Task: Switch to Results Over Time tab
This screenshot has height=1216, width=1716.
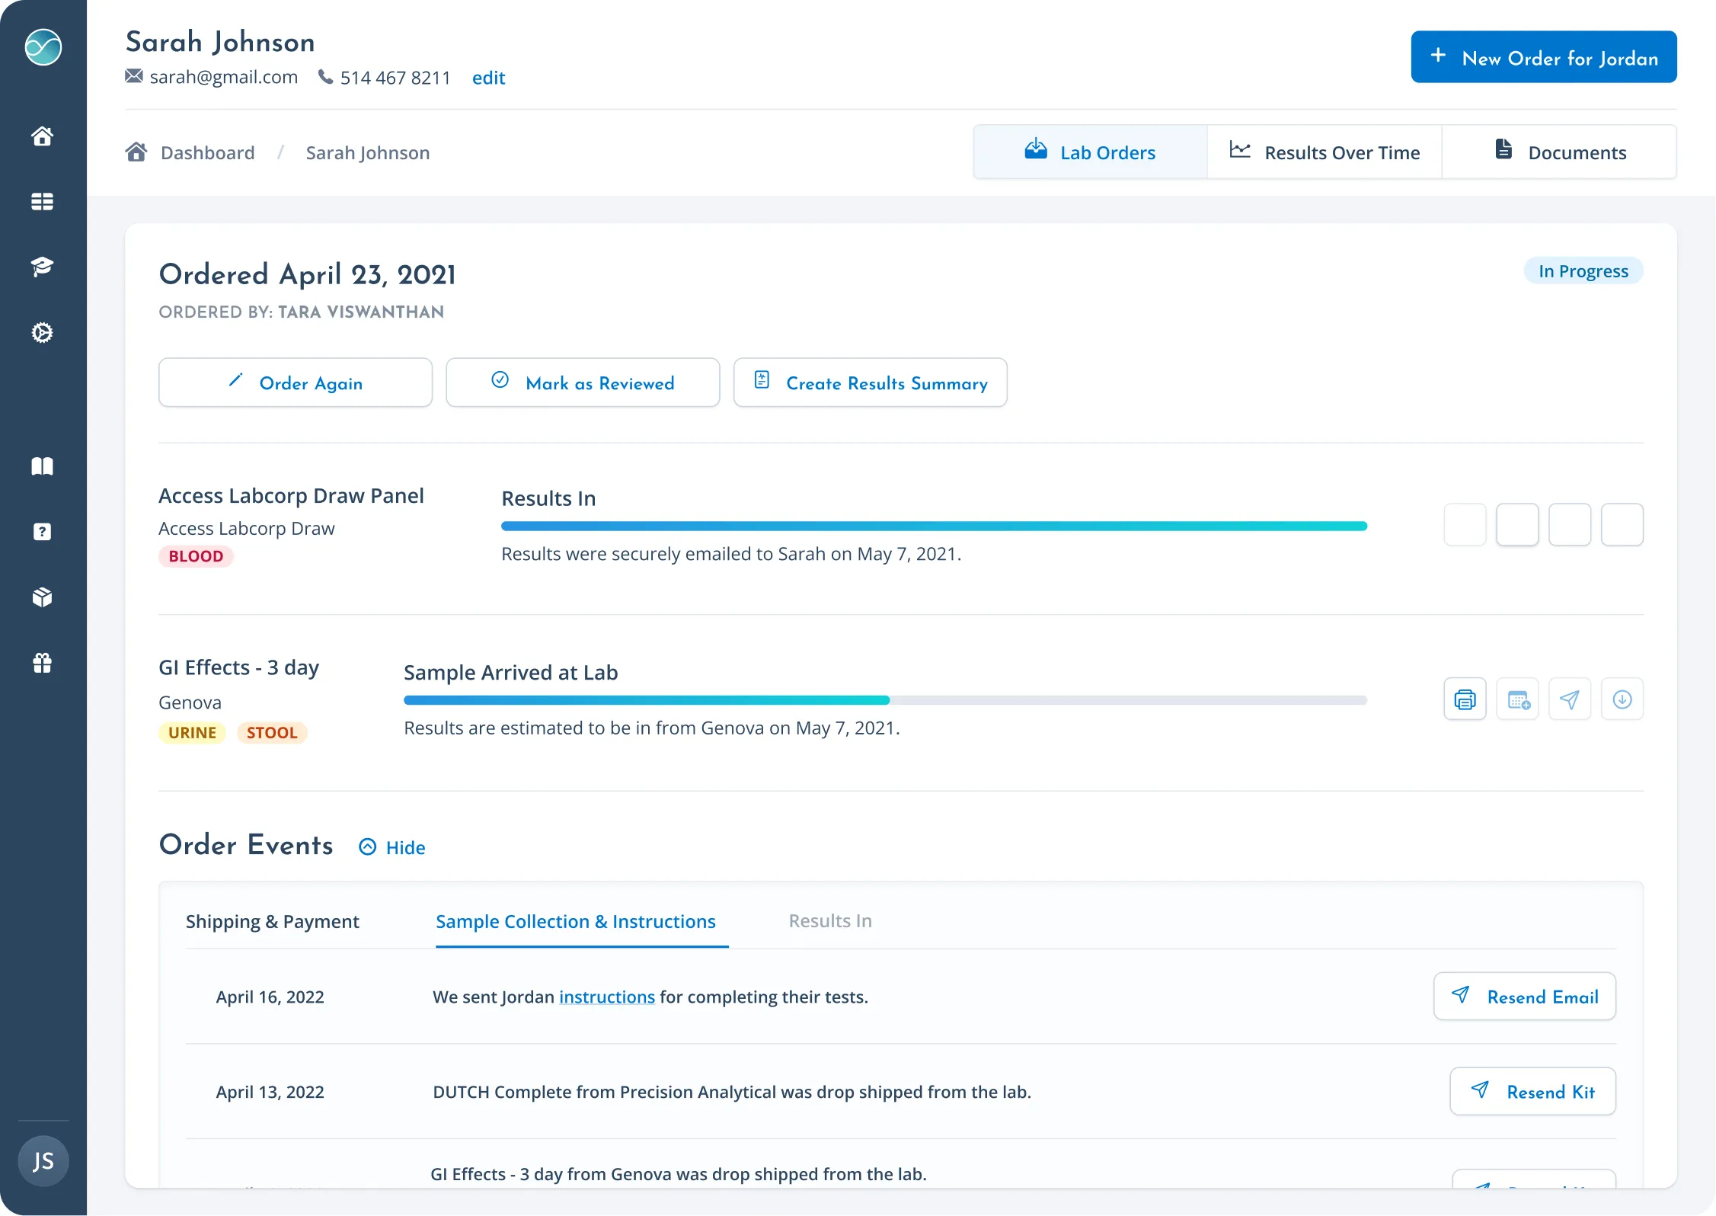Action: [1325, 152]
